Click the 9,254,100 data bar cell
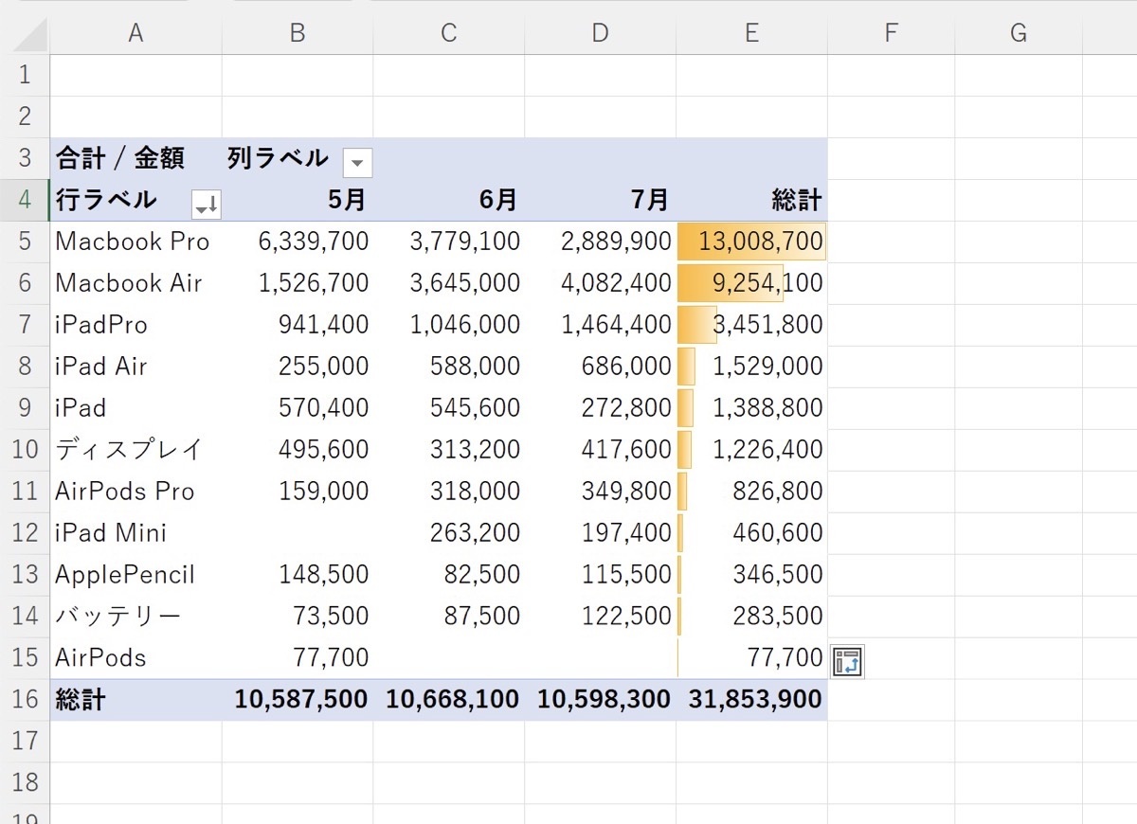 (x=752, y=283)
